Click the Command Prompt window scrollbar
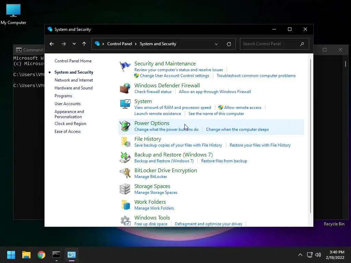This screenshot has width=351, height=263. 346,64
